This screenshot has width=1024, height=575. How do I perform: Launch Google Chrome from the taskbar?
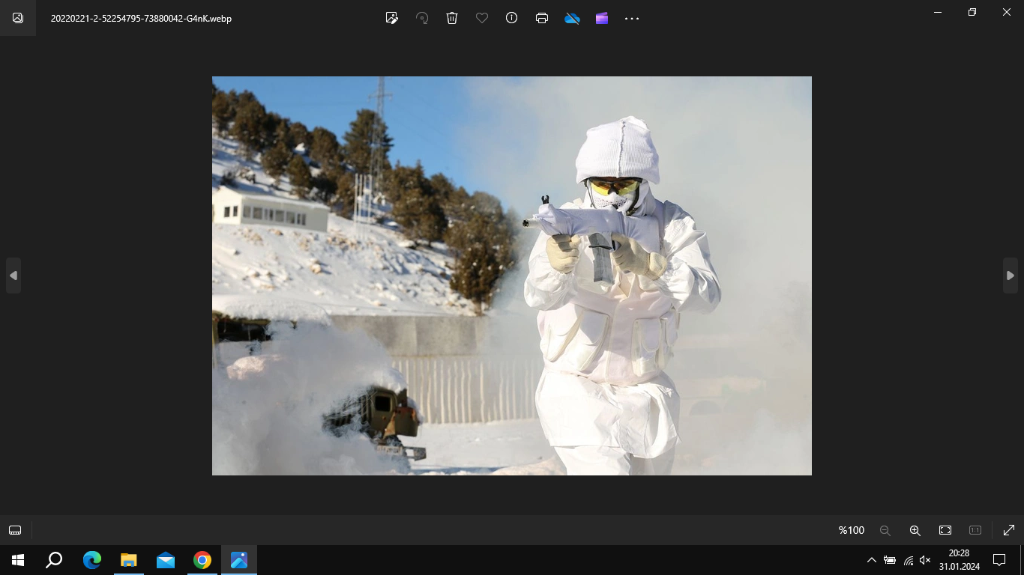(202, 560)
